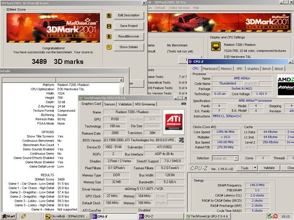Click the Tools button in CPU-Z
Screen dimensions: 294x220
245,168
